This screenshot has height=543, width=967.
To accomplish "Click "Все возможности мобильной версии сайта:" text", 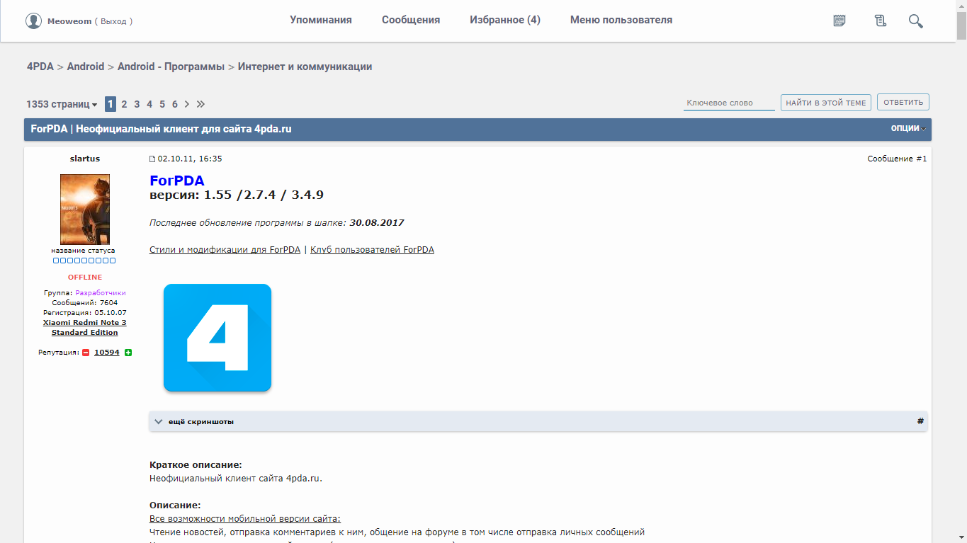I will click(x=245, y=519).
